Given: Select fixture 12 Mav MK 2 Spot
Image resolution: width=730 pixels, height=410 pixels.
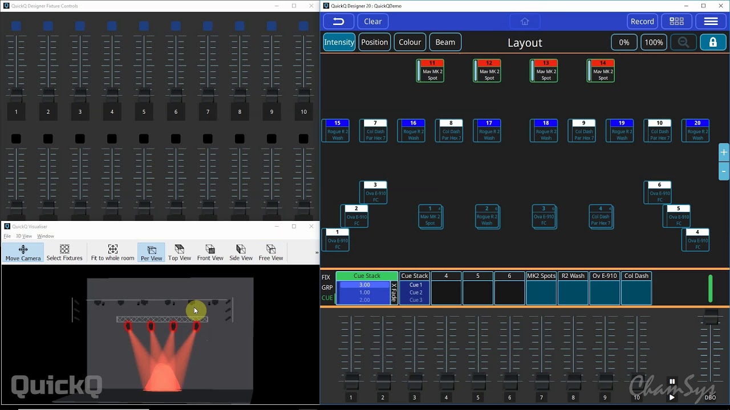Looking at the screenshot, I should (488, 71).
